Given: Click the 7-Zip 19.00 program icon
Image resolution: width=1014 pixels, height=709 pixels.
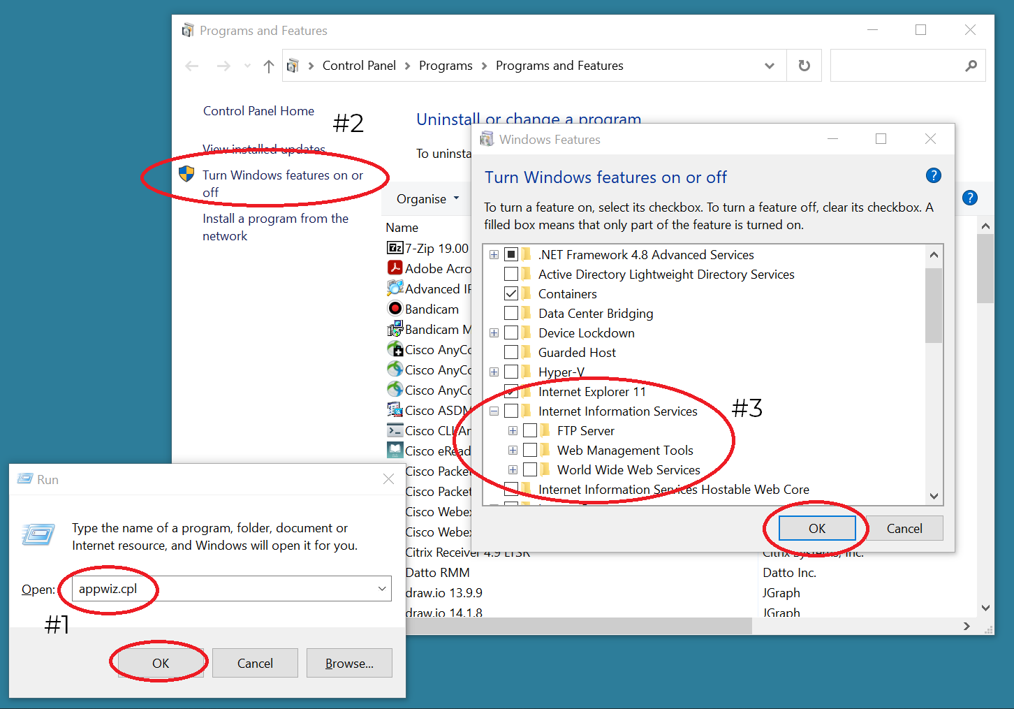Looking at the screenshot, I should [395, 248].
